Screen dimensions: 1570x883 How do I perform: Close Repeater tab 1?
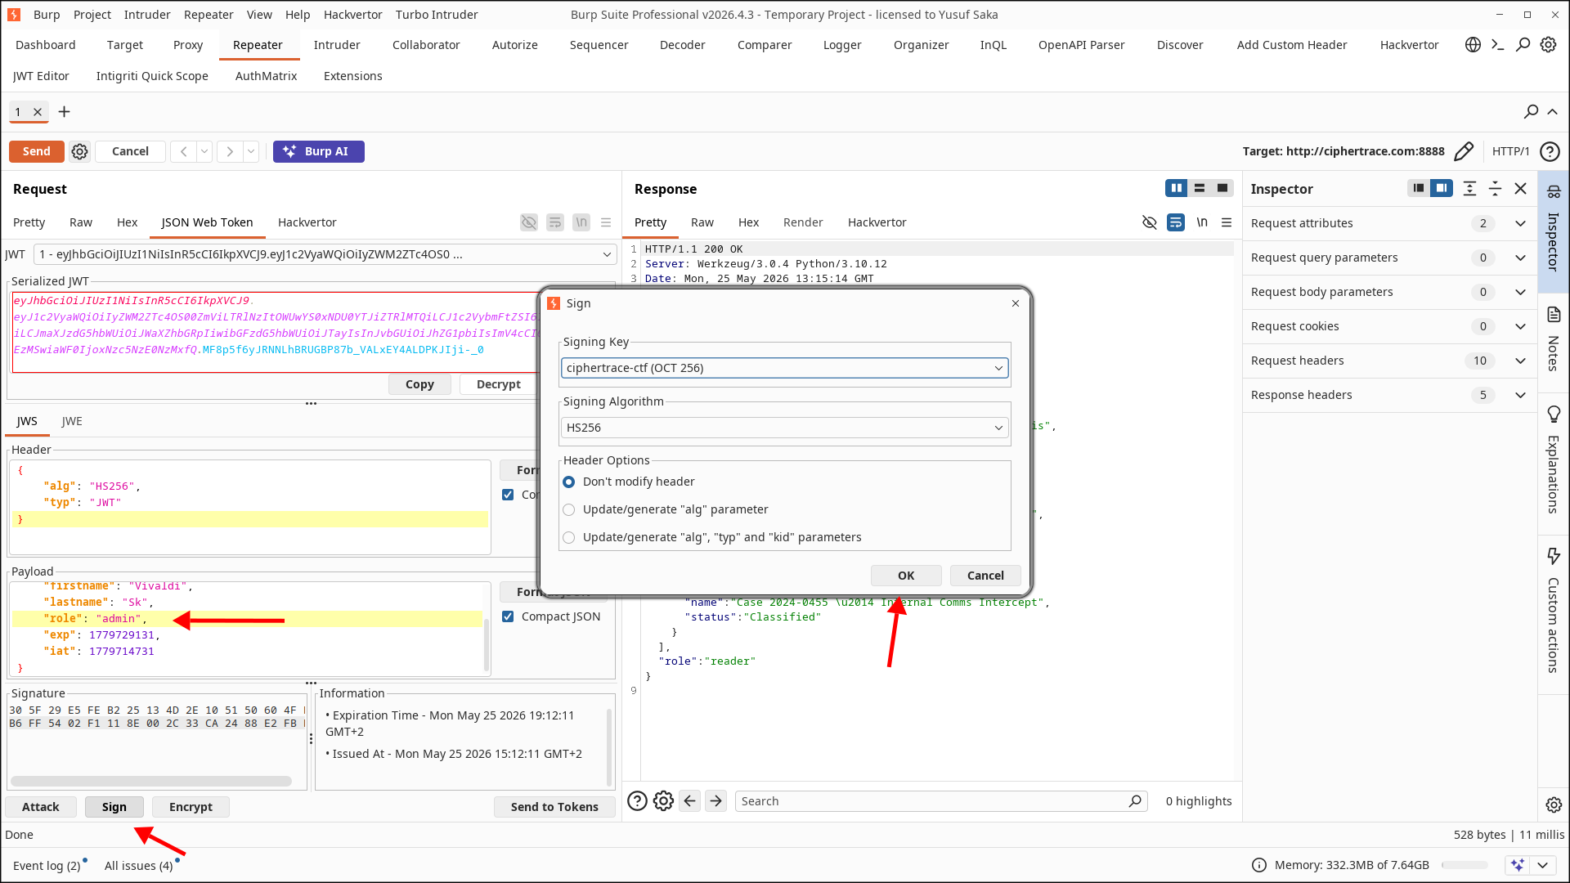[38, 112]
